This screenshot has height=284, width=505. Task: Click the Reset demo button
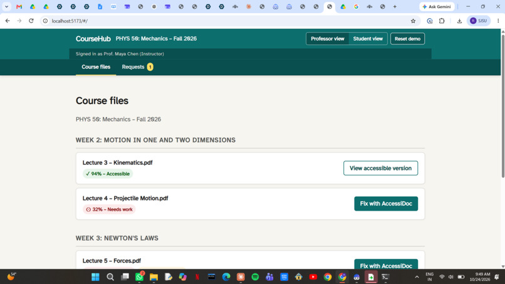pos(407,39)
